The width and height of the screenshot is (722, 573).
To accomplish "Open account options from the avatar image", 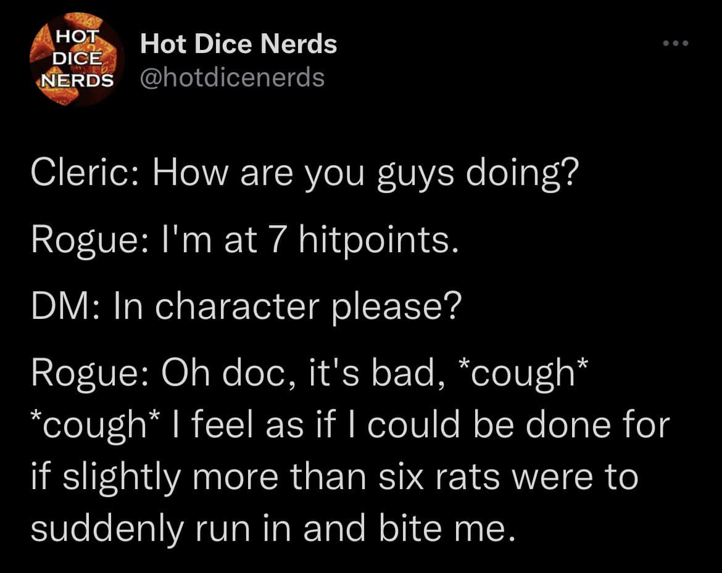I will (x=74, y=59).
